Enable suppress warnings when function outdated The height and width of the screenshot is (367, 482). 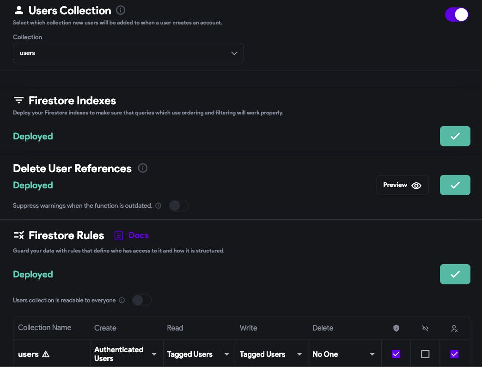[179, 205]
